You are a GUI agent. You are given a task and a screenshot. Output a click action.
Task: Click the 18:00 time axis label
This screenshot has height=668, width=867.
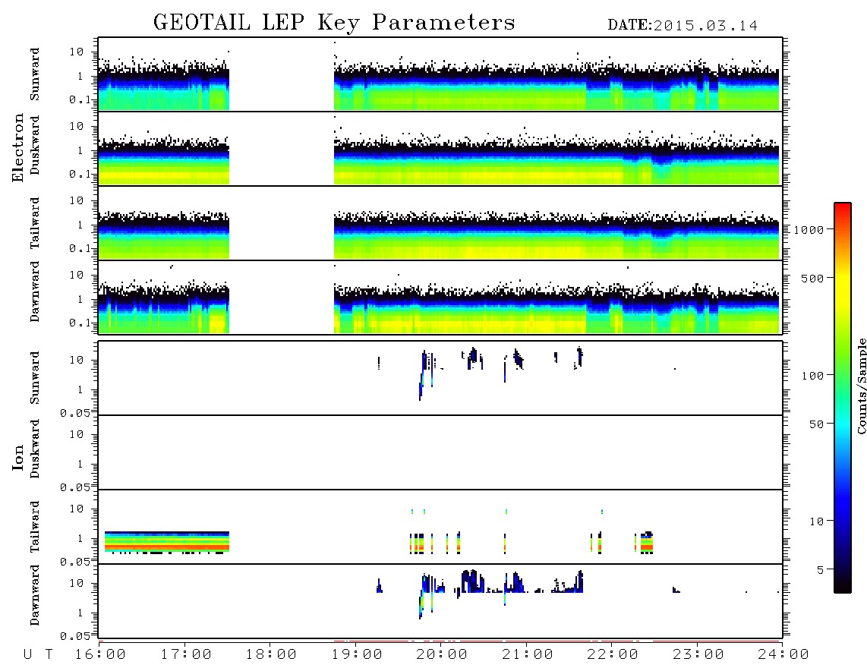click(x=271, y=655)
